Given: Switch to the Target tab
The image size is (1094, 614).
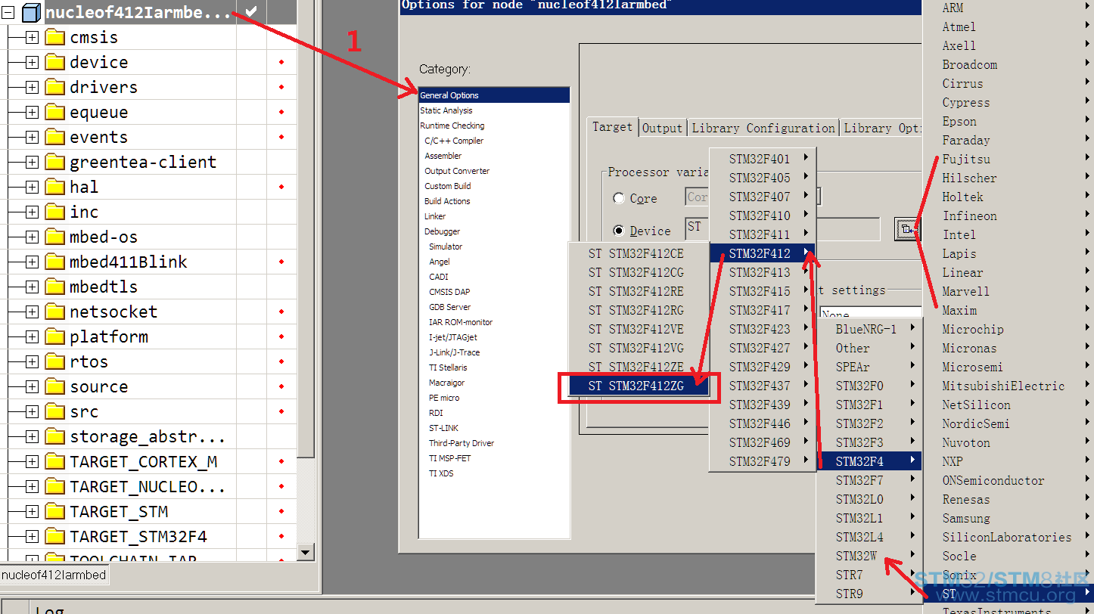Looking at the screenshot, I should click(612, 127).
